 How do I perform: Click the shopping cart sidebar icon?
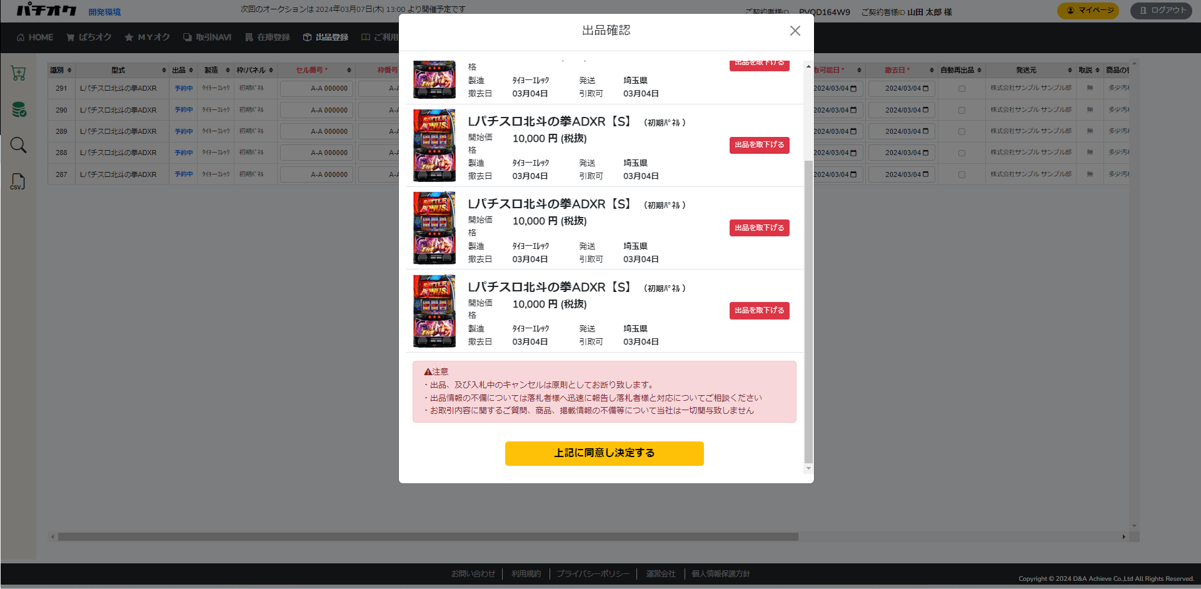pos(18,73)
